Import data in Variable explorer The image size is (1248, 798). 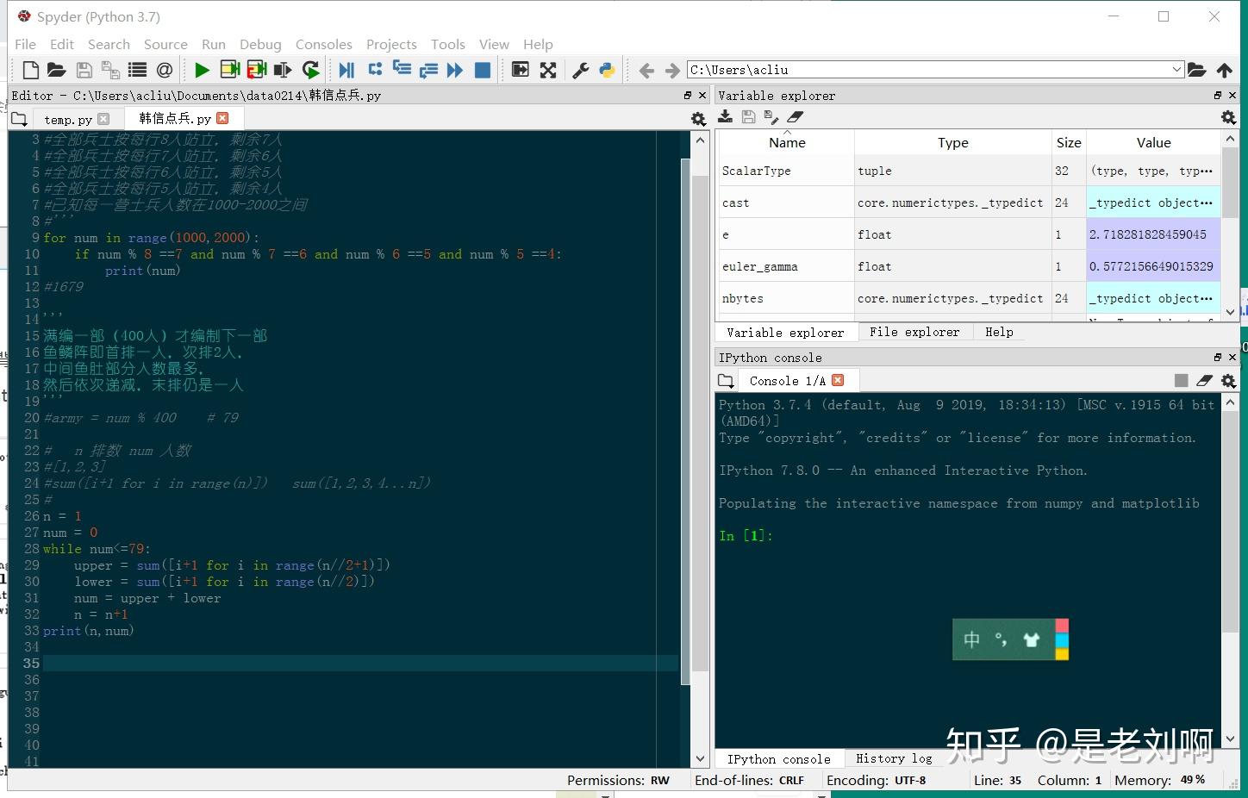coord(726,117)
